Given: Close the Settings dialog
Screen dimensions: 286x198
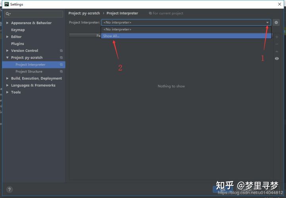Looking at the screenshot, I should 279,4.
